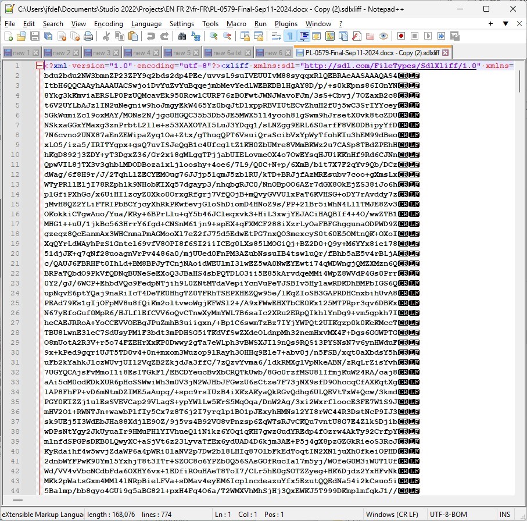Open Find with the binoculars icon
527x521 pixels.
pos(182,36)
